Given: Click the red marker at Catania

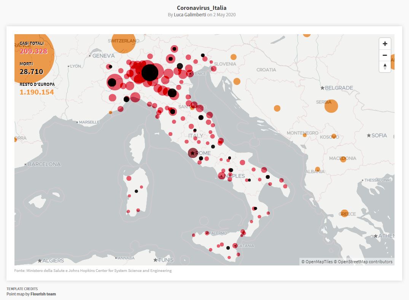Looking at the screenshot, I should pyautogui.click(x=235, y=246).
